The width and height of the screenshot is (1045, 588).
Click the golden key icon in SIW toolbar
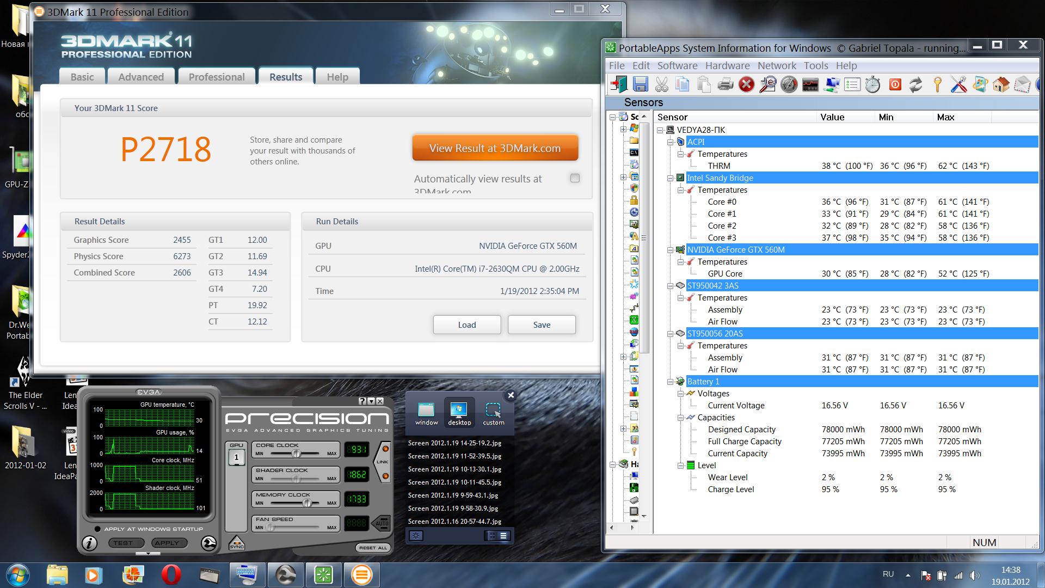[x=937, y=84]
